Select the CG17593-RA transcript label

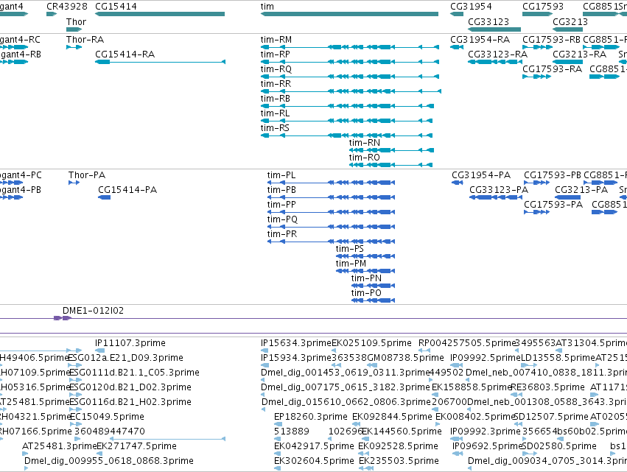click(x=553, y=69)
